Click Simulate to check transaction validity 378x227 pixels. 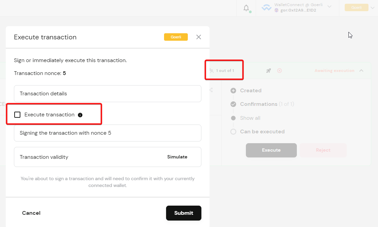click(177, 157)
